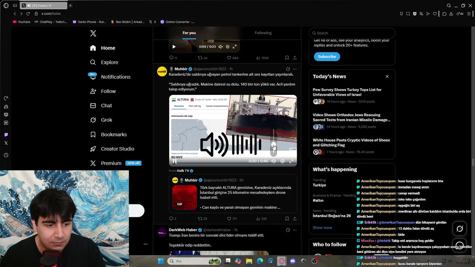
Task: Mute the ALTURA video at 0:30
Action: [x=273, y=161]
